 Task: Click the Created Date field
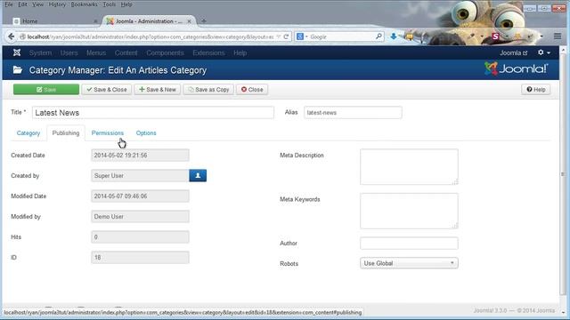coord(140,156)
